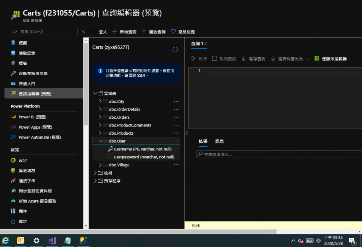Open Visual Studio from taskbar

[x=52, y=241]
